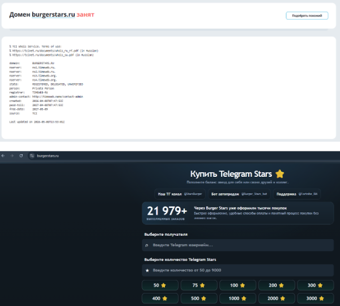Click 'ns3.timeweb.org.' nserver value
The image size is (340, 306).
point(44,76)
